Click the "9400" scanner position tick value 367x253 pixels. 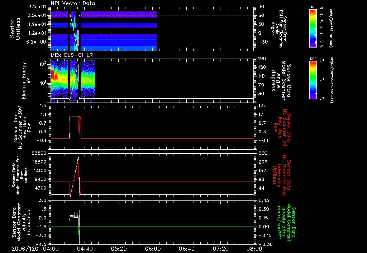coord(40,179)
